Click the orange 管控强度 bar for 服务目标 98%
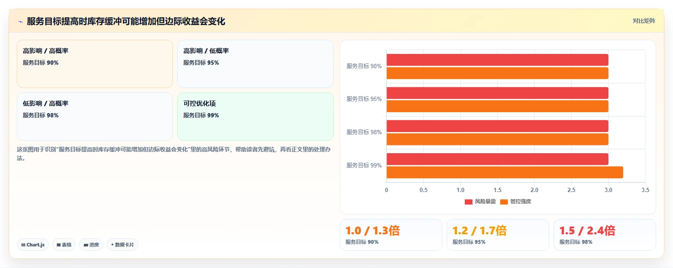673x268 pixels. 497,139
